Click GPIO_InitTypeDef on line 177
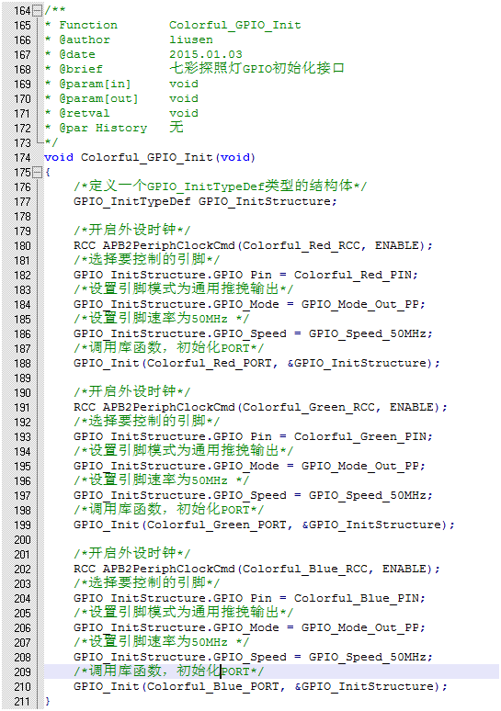 pos(132,201)
